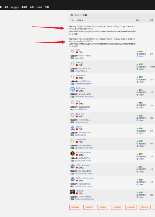Open the iyuucn/iyuuplus repository link
This screenshot has height=217, width=155.
point(81,122)
